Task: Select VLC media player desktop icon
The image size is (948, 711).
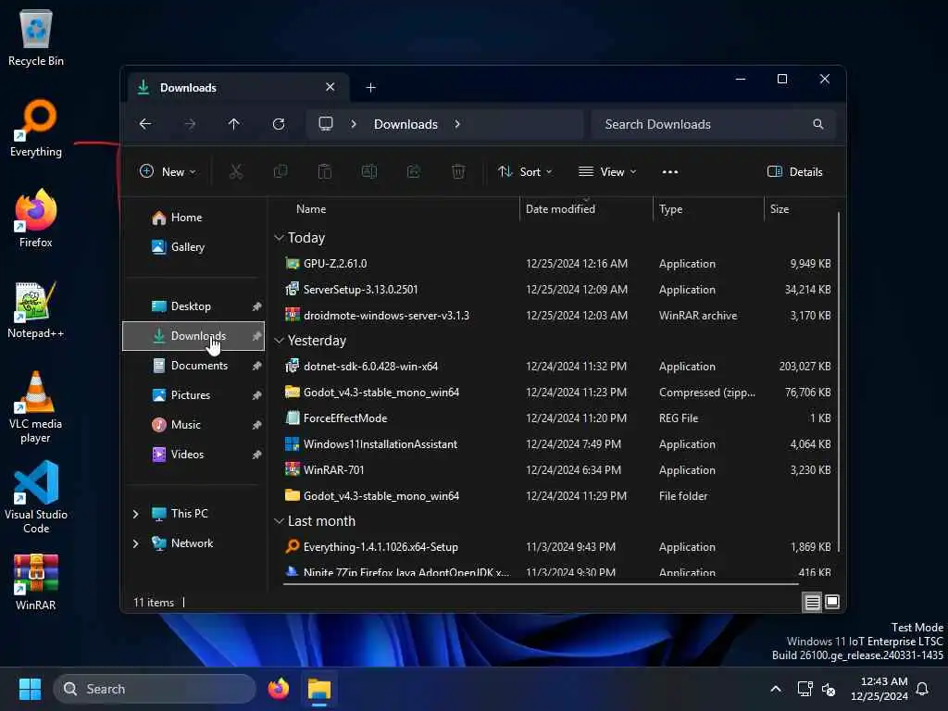Action: coord(36,407)
